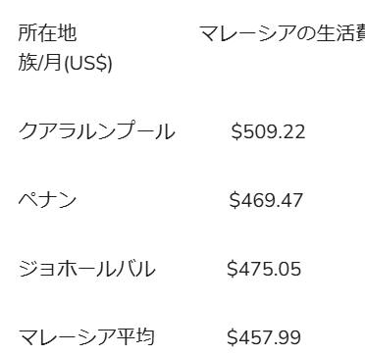The height and width of the screenshot is (356, 365).
Task: Click the $457.99 value
Action: coord(264,337)
